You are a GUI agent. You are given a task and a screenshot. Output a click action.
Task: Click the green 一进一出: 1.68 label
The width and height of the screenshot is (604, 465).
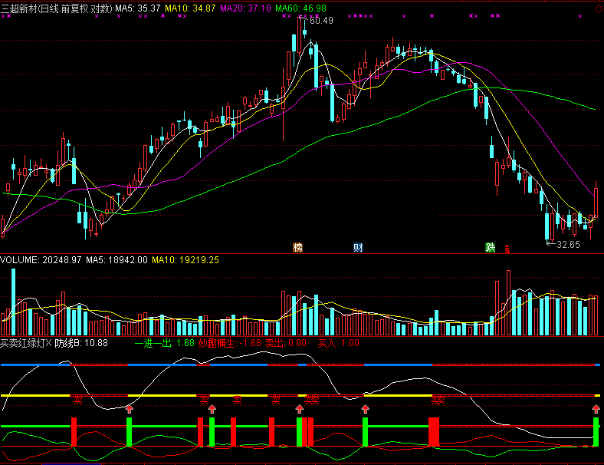coord(165,343)
